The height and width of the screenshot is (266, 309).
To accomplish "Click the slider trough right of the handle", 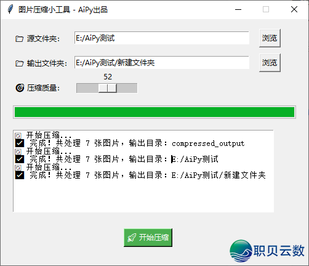I will coord(127,88).
